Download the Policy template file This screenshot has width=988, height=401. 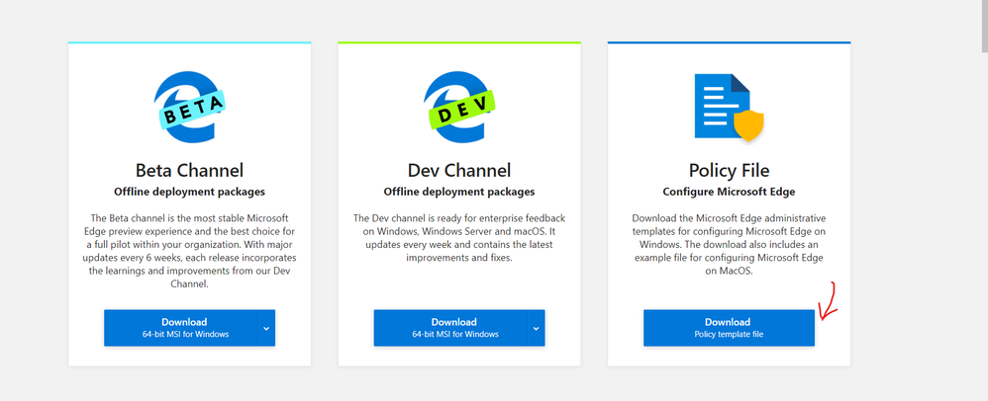click(x=729, y=328)
